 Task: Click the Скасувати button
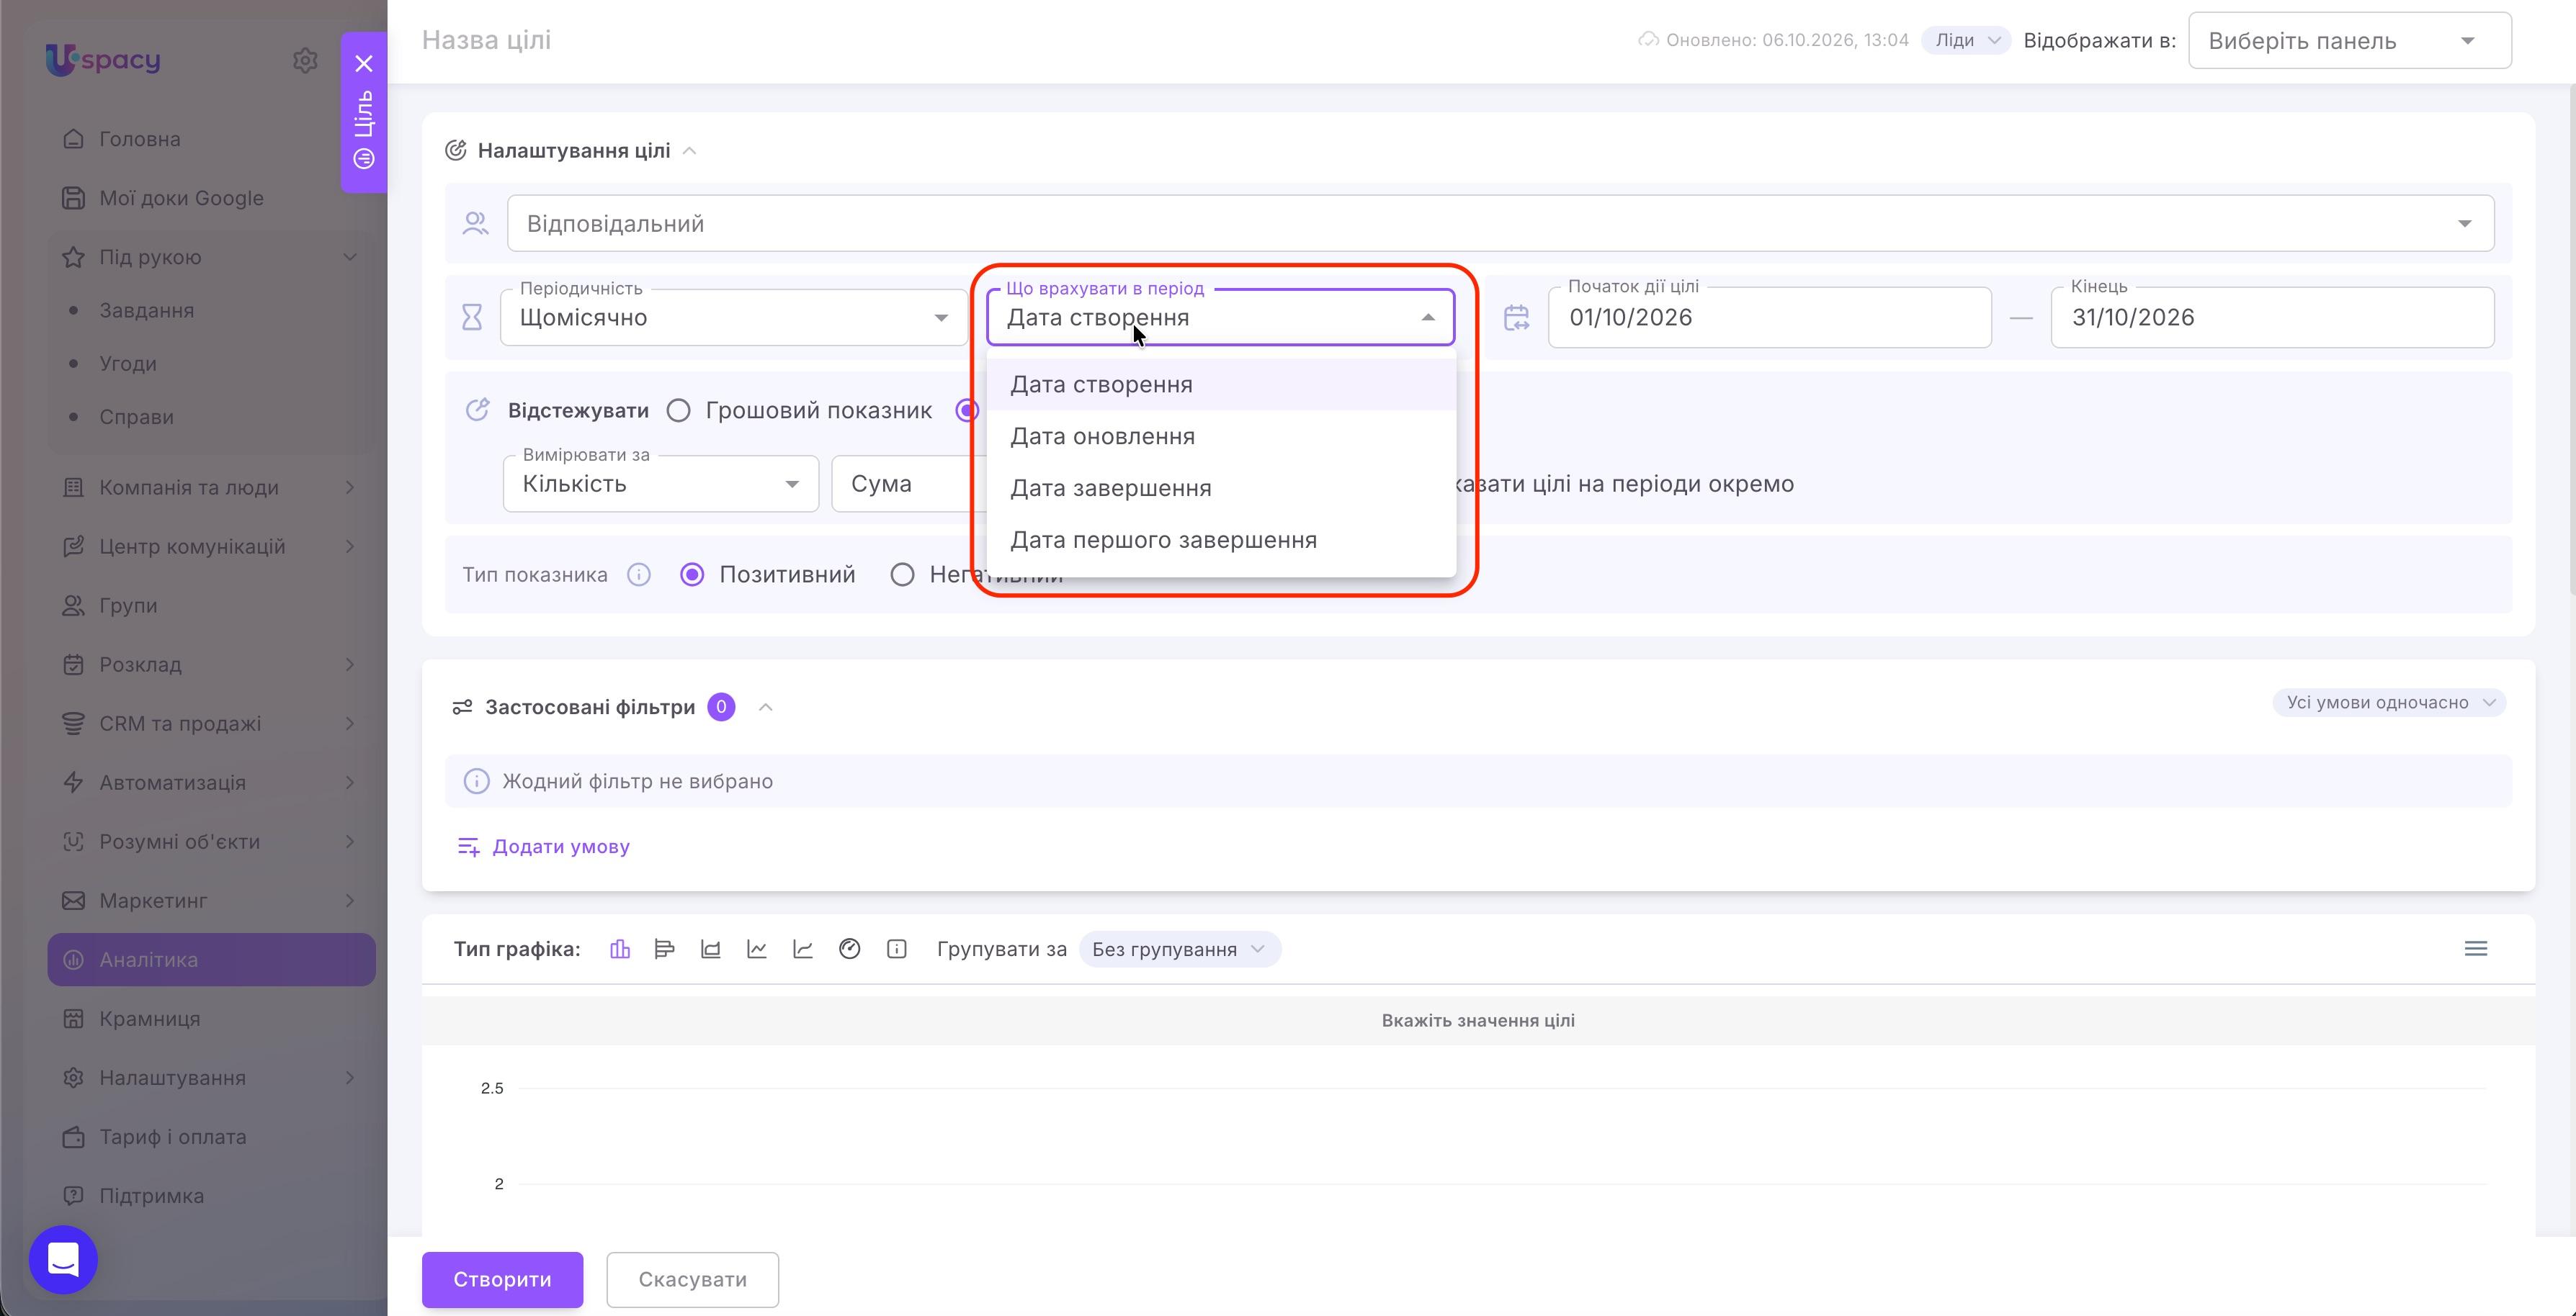click(692, 1280)
